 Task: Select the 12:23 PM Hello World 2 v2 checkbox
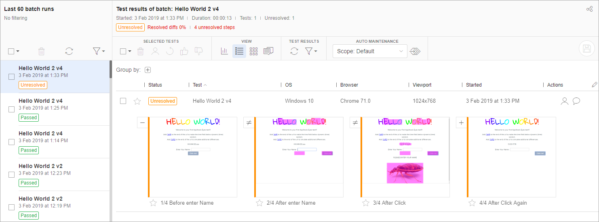pyautogui.click(x=12, y=174)
